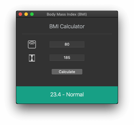Click the separator line below the heading

tap(67, 34)
